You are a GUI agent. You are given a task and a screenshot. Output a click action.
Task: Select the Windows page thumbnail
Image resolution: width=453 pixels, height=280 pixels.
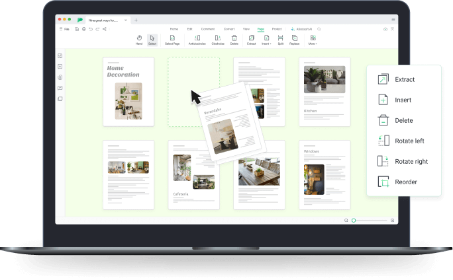325,175
